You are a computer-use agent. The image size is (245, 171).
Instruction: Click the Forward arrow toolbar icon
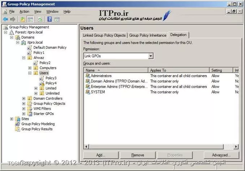pyautogui.click(x=13, y=19)
